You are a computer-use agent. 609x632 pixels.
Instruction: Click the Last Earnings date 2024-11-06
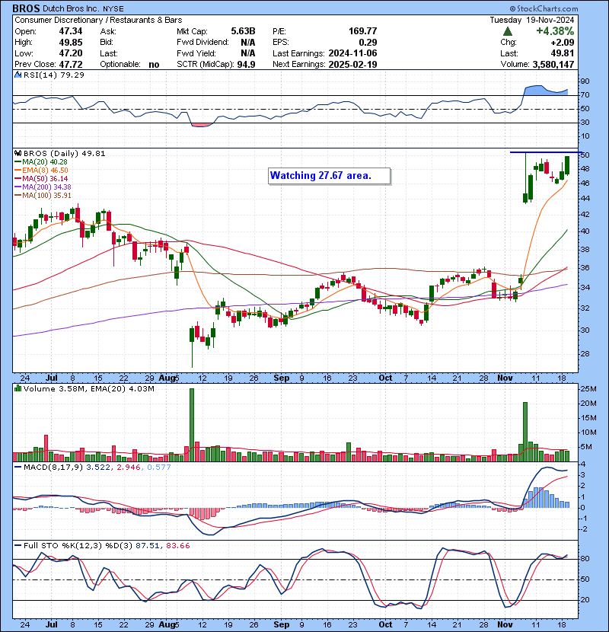352,53
